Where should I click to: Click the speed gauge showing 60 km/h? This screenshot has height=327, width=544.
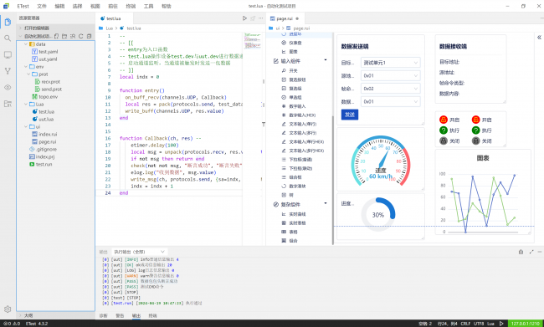[x=381, y=161]
